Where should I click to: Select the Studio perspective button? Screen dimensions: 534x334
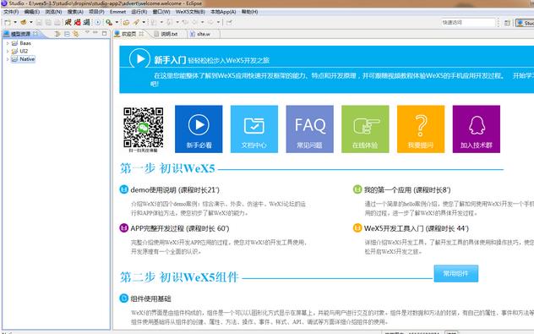tap(525, 23)
